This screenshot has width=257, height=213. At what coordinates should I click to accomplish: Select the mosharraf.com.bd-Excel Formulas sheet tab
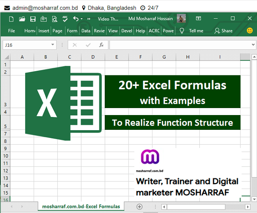pyautogui.click(x=81, y=207)
